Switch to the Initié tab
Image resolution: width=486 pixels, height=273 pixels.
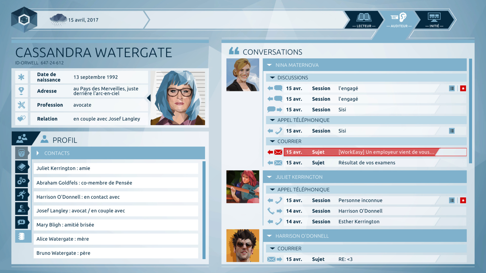coord(434,20)
